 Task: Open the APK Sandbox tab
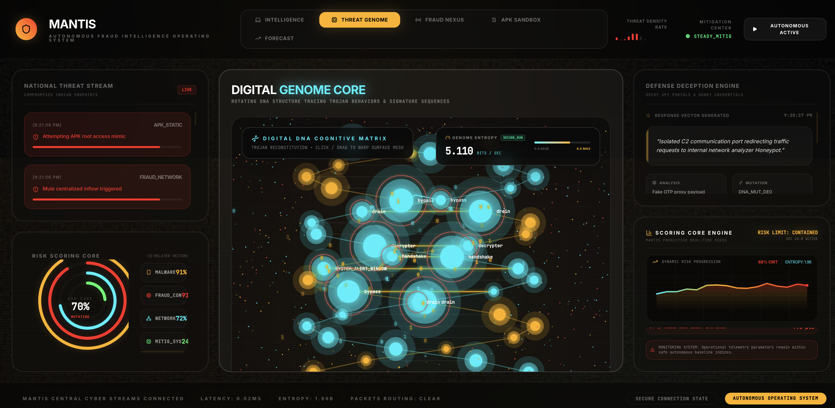coord(516,20)
